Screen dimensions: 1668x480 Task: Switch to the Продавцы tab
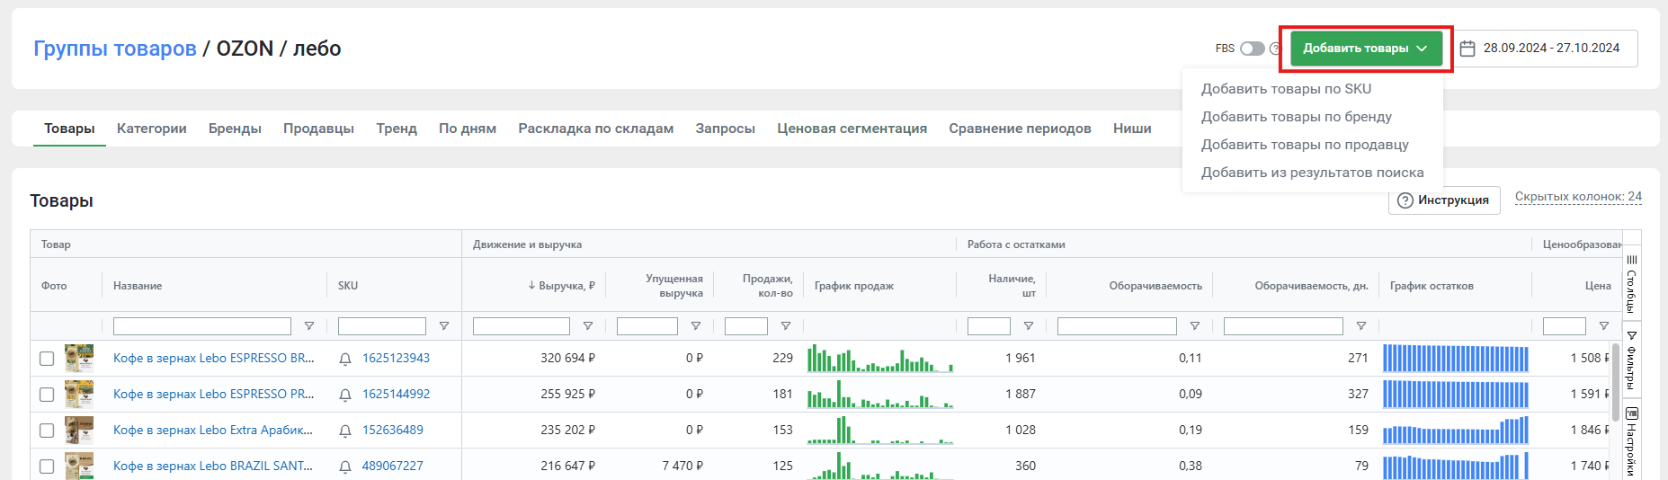(x=318, y=129)
